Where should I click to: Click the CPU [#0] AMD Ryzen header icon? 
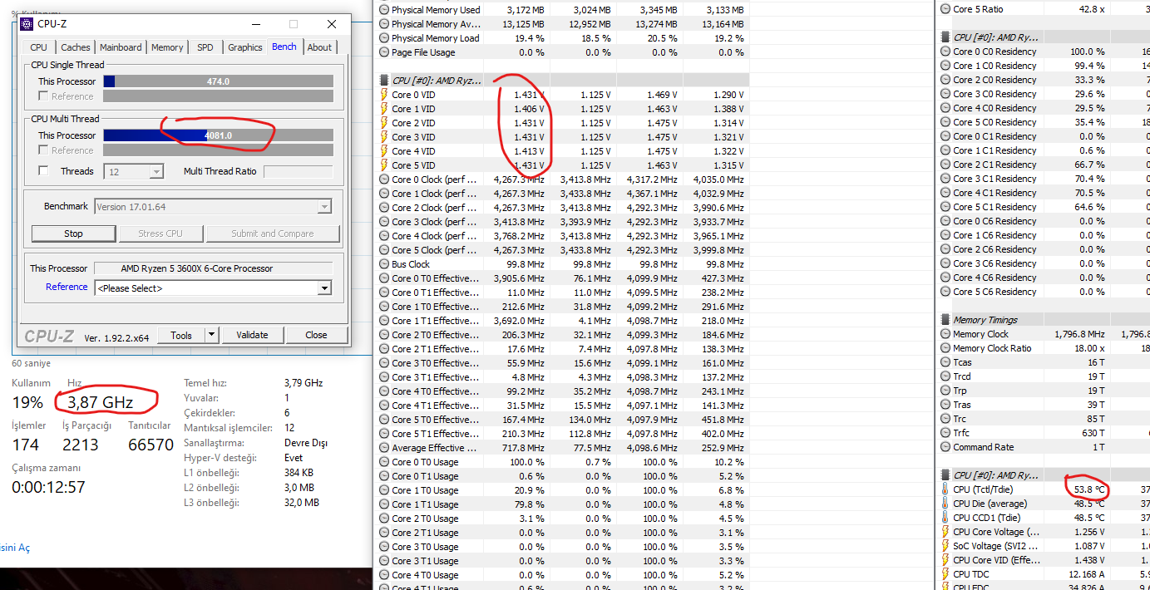click(x=383, y=81)
